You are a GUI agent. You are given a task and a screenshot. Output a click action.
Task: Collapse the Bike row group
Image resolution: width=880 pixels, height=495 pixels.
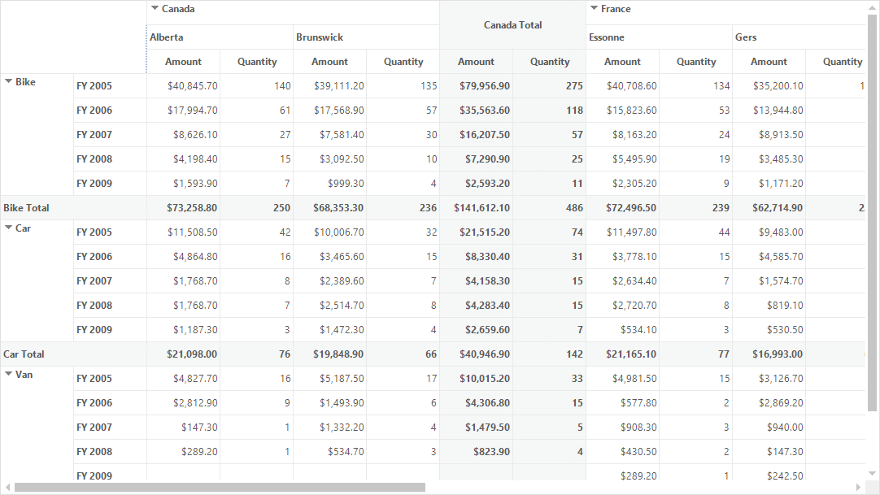point(8,81)
